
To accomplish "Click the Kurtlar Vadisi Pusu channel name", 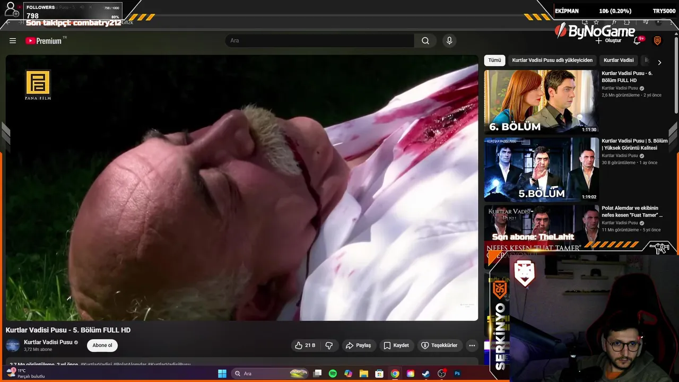I will coord(48,342).
